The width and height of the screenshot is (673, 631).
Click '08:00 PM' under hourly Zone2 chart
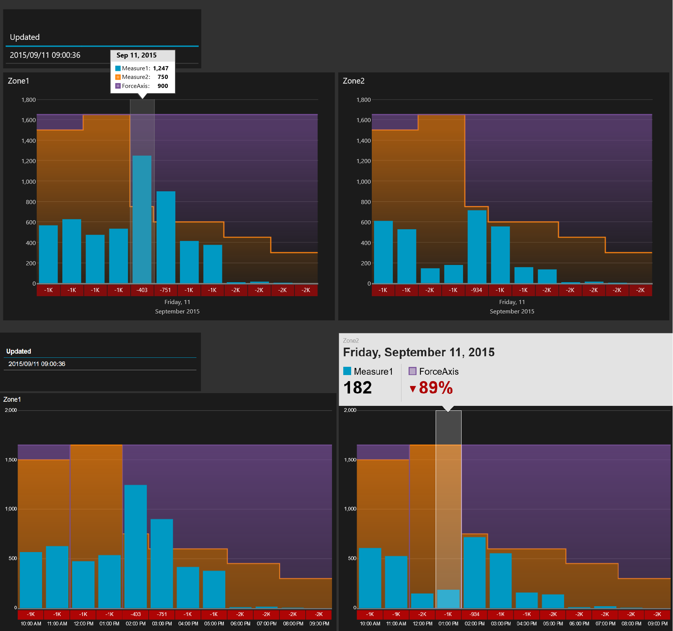pos(631,623)
